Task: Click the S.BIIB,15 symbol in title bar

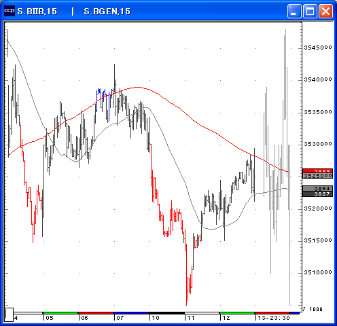Action: [37, 12]
